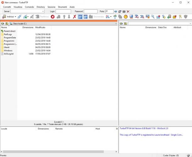The height and width of the screenshot is (157, 192).
Task: Open the Indirizzi dropdown arrow
Action: 15,17
